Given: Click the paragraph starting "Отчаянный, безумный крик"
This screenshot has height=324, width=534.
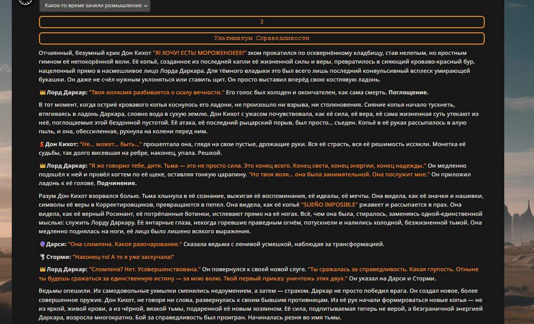Looking at the screenshot, I should [257, 66].
